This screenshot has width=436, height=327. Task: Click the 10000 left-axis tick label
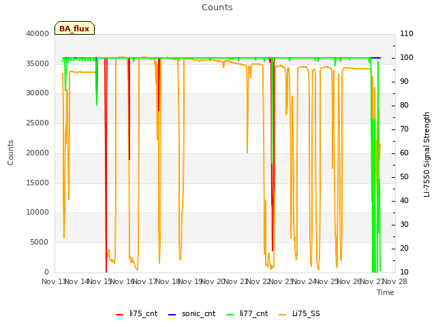point(37,212)
